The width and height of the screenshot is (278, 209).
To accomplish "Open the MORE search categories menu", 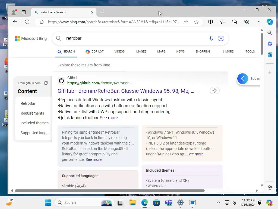I will click(x=228, y=51).
